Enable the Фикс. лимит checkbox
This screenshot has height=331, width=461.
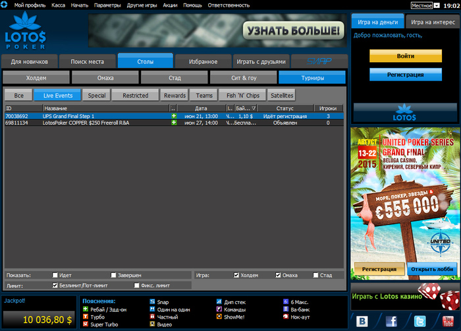click(136, 286)
